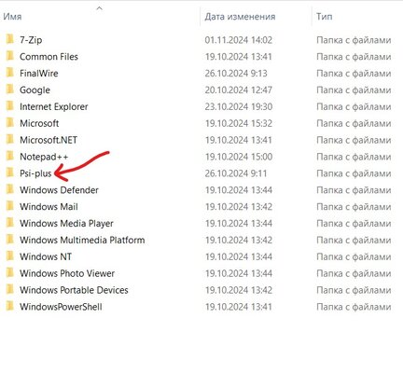The width and height of the screenshot is (403, 373).
Task: Select the Windows Multimedia Platform entry
Action: tap(82, 240)
